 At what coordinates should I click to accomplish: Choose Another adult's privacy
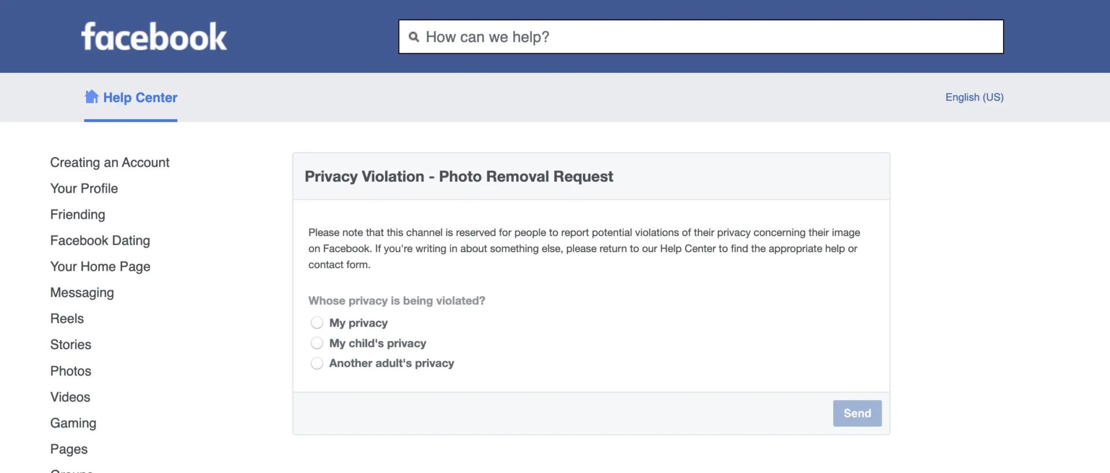tap(317, 363)
